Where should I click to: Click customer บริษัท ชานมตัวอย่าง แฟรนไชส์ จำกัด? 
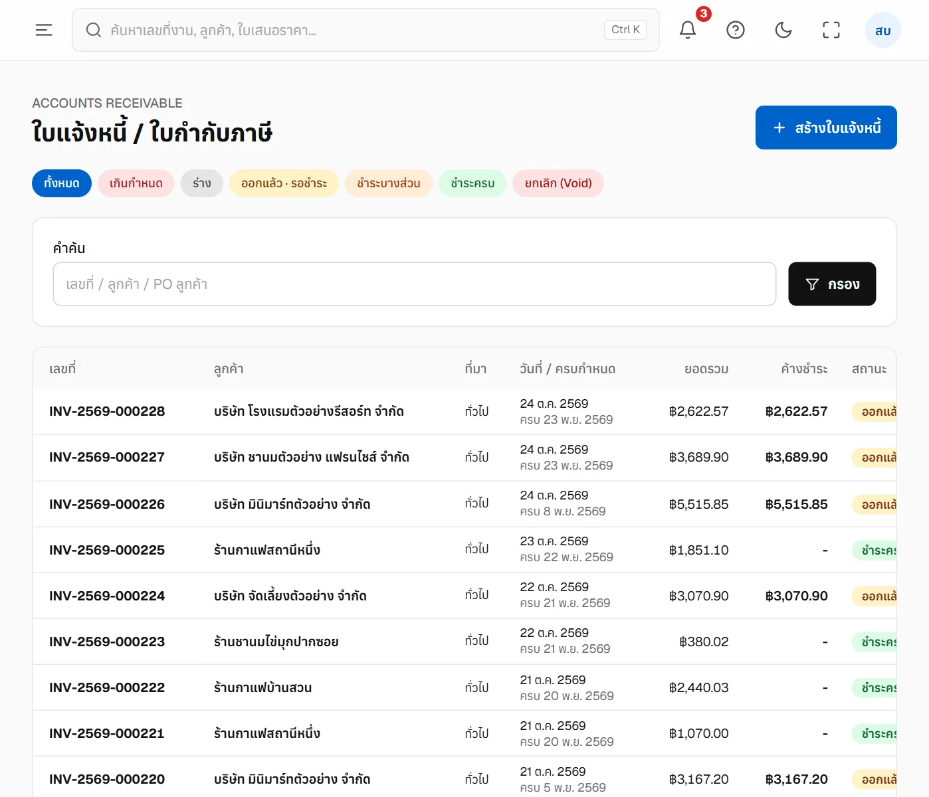click(x=312, y=457)
